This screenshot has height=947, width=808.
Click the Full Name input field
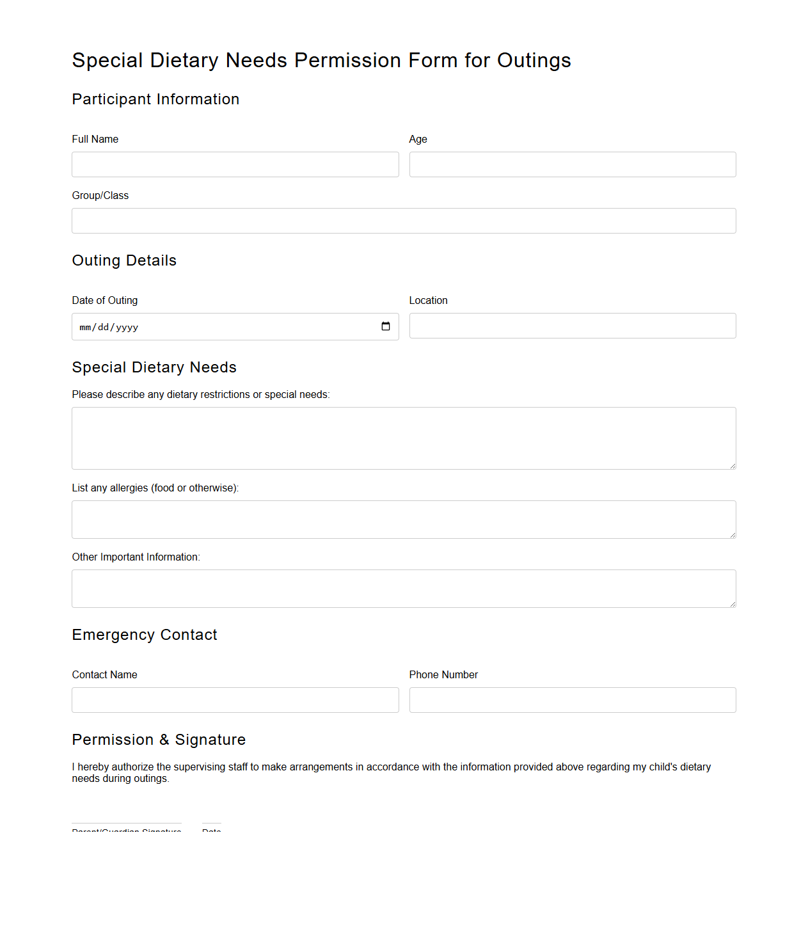235,164
